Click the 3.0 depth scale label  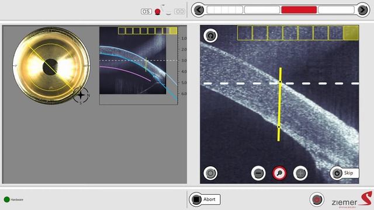click(184, 61)
